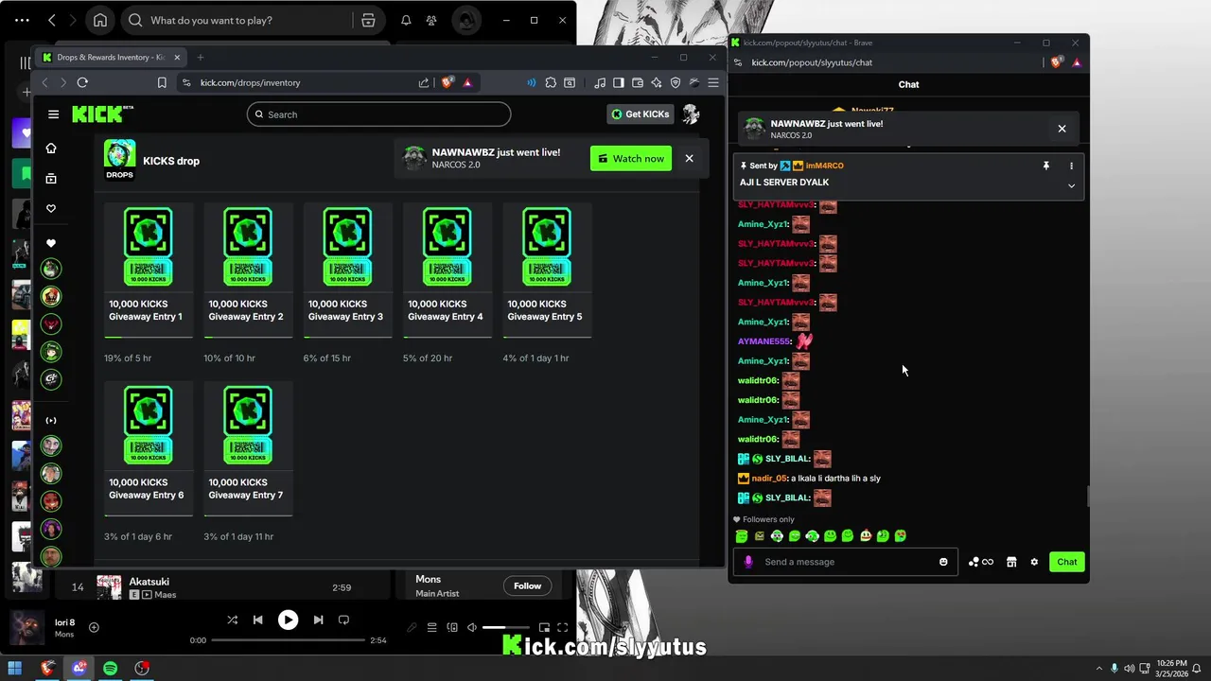Dismiss the NAWNAWBZ live banner on inventory page
Image resolution: width=1211 pixels, height=681 pixels.
(689, 159)
